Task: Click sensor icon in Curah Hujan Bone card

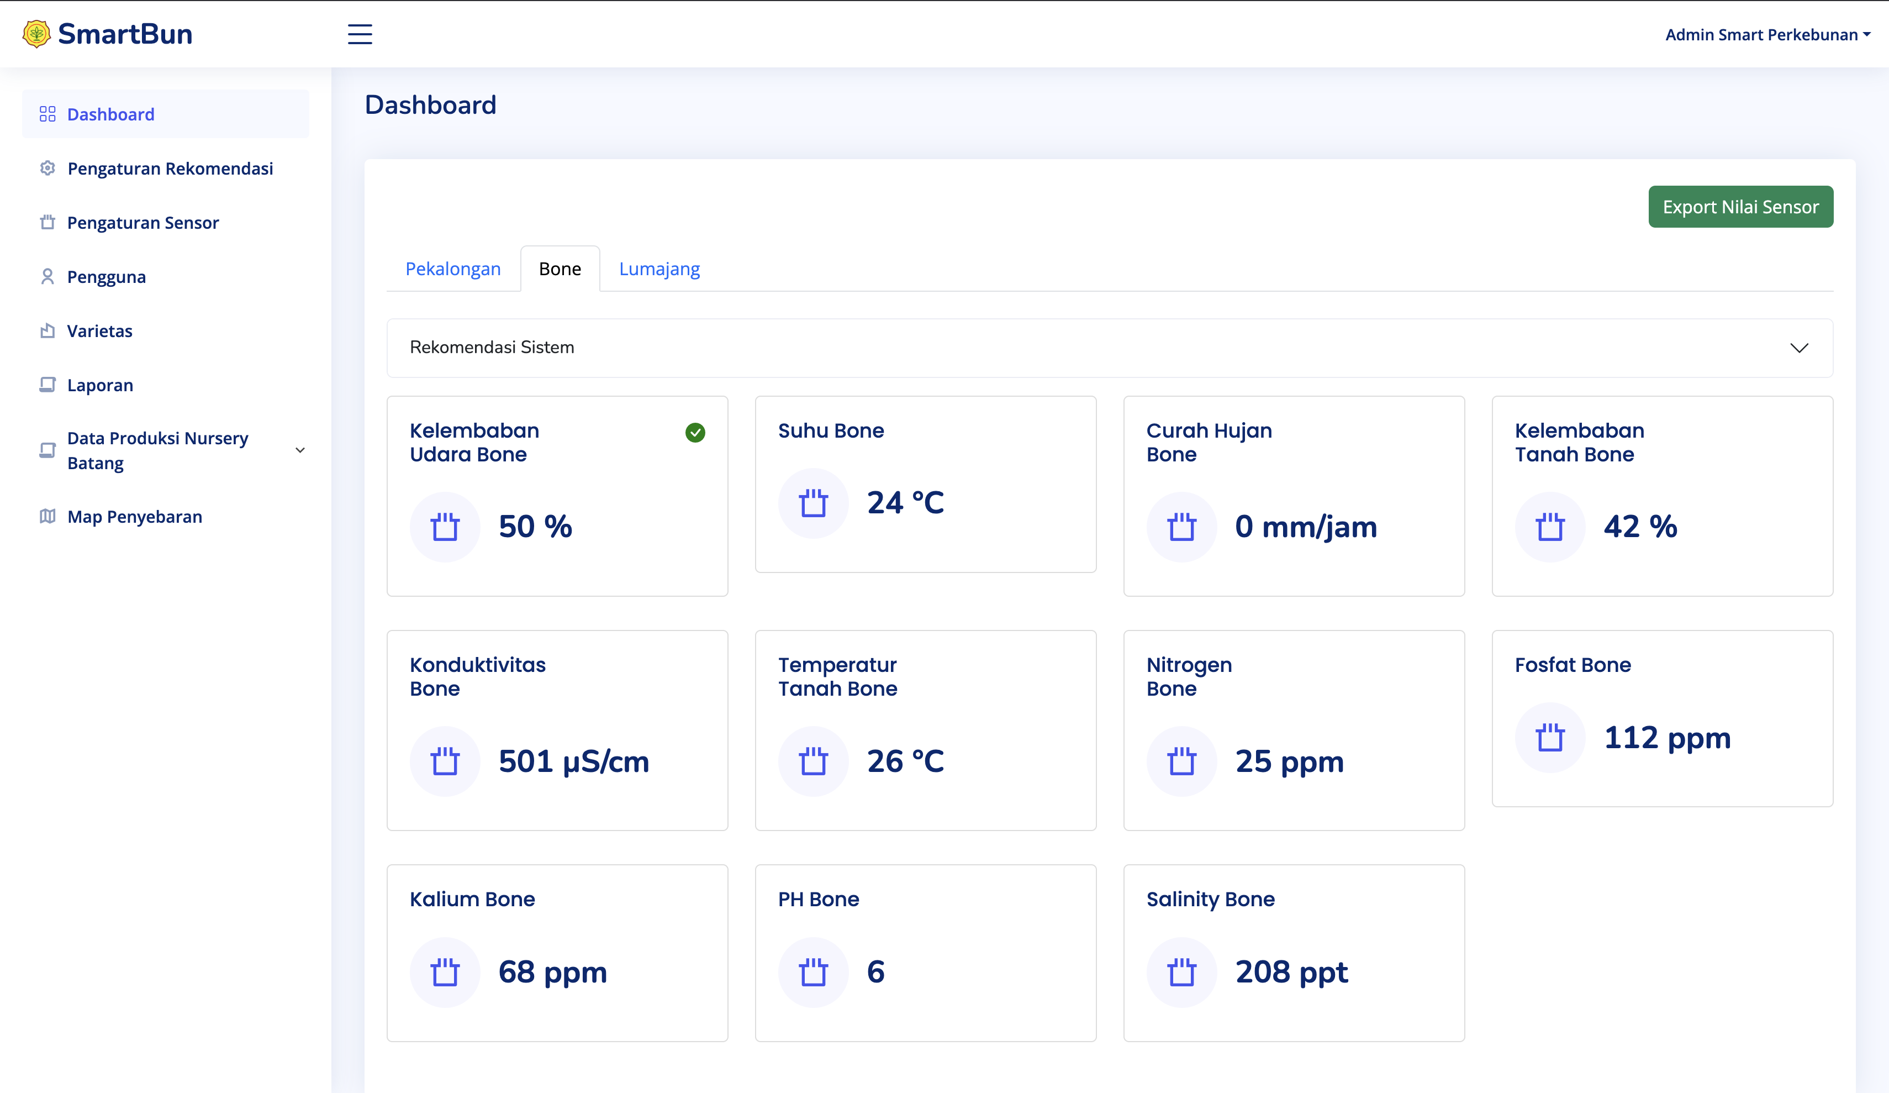Action: pos(1181,527)
